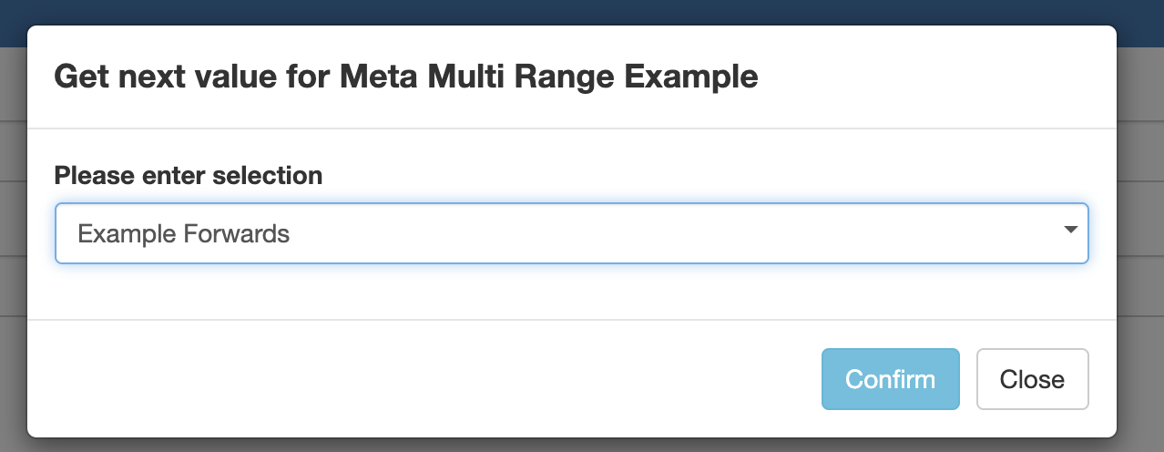Screen dimensions: 1164x452
Task: Click the words 'Meta Multi Range Example' in title
Action: point(548,77)
